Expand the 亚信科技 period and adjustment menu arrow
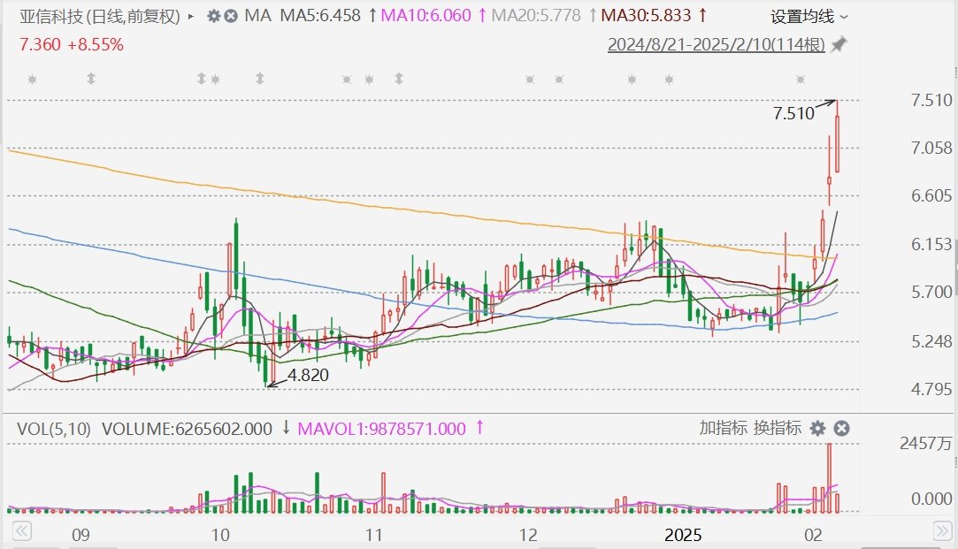958x549 pixels. point(190,17)
